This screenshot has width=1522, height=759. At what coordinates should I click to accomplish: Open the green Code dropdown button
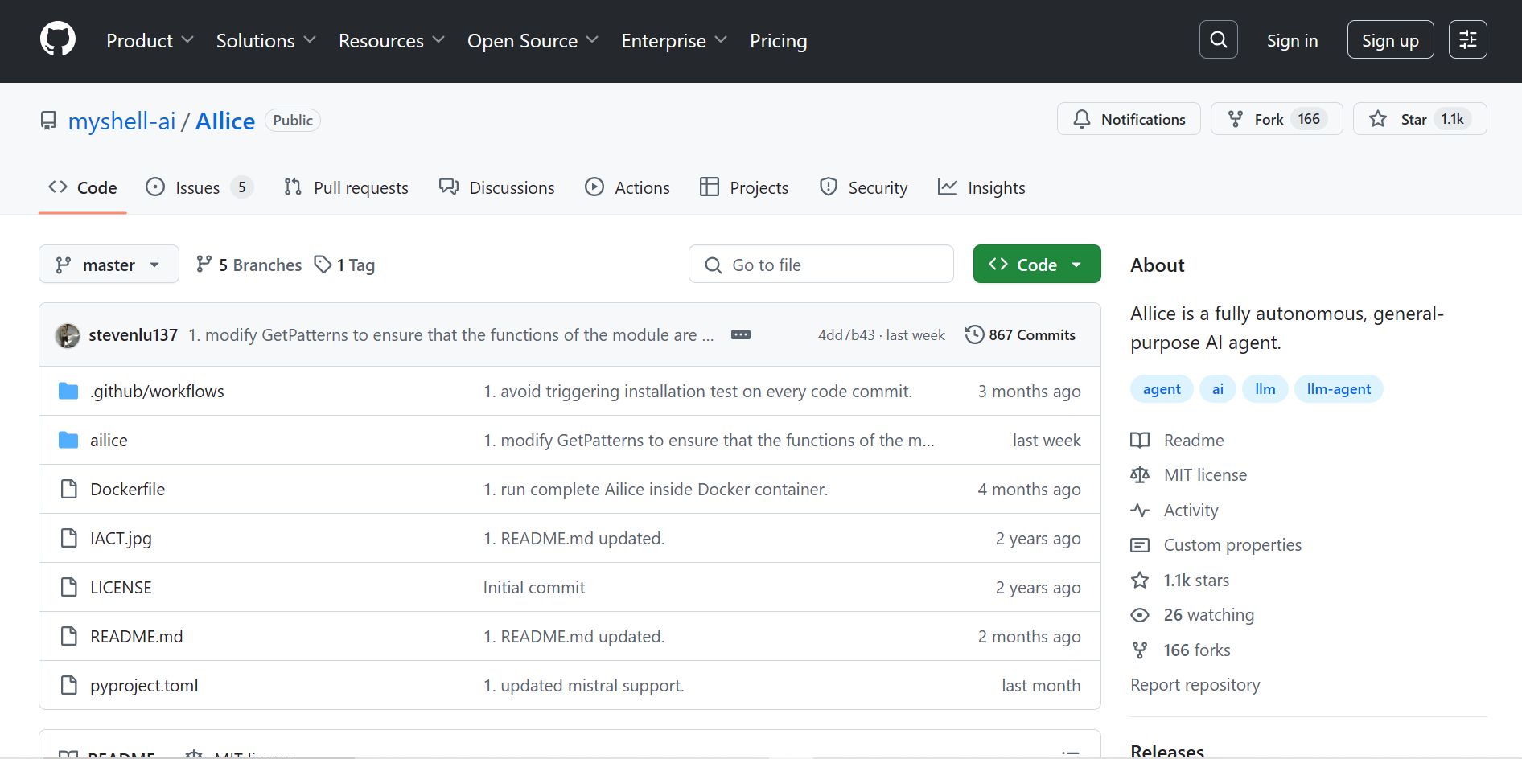point(1036,265)
